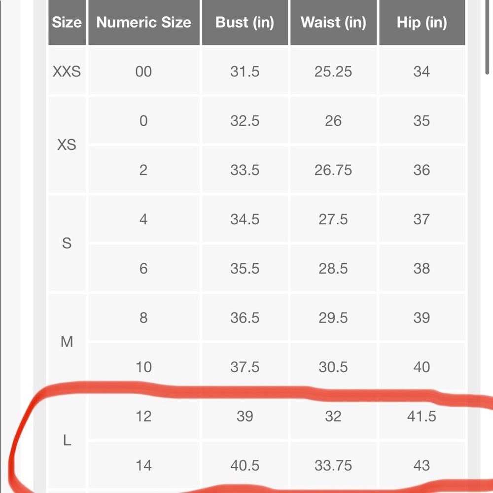
Task: Click the 33.75 waist value
Action: (x=333, y=465)
